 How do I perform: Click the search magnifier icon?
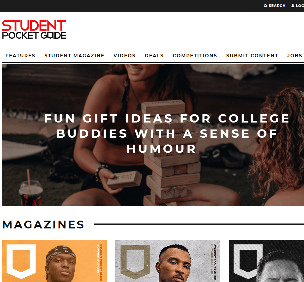(265, 6)
